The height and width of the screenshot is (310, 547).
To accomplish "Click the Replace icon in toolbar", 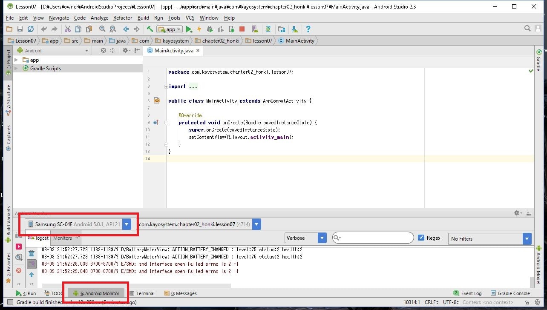I will click(112, 29).
